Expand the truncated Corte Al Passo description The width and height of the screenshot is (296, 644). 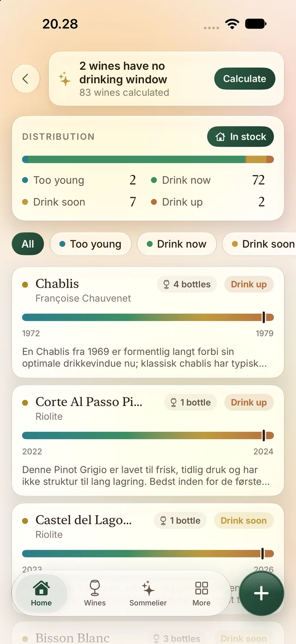pyautogui.click(x=146, y=476)
